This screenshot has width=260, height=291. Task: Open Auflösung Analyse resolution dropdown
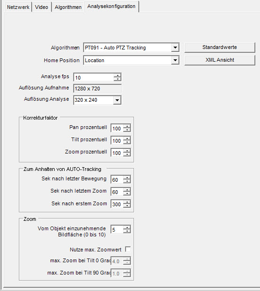[x=117, y=100]
